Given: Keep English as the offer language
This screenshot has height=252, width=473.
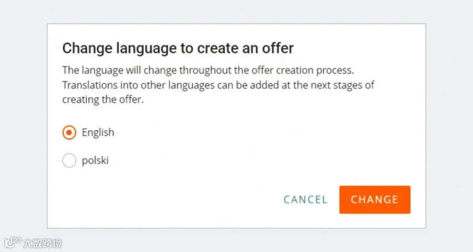Looking at the screenshot, I should [69, 133].
